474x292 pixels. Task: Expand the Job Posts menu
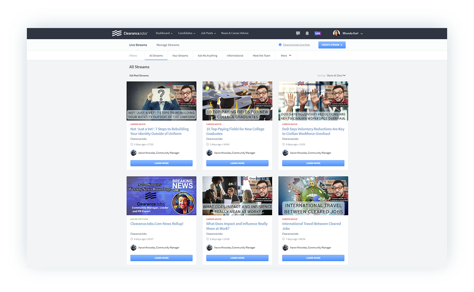tap(208, 33)
